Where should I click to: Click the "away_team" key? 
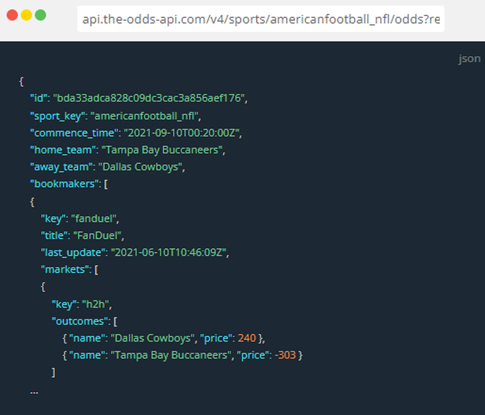(61, 167)
